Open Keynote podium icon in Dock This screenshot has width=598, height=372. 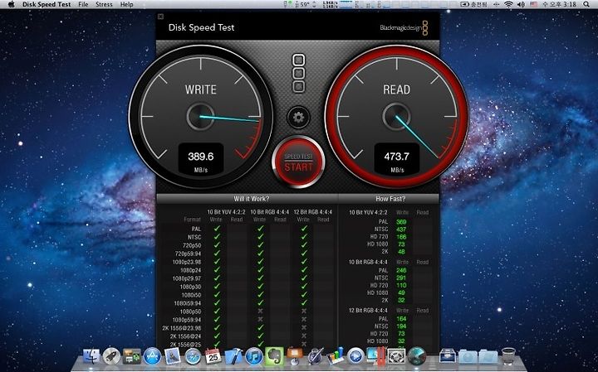pos(295,356)
